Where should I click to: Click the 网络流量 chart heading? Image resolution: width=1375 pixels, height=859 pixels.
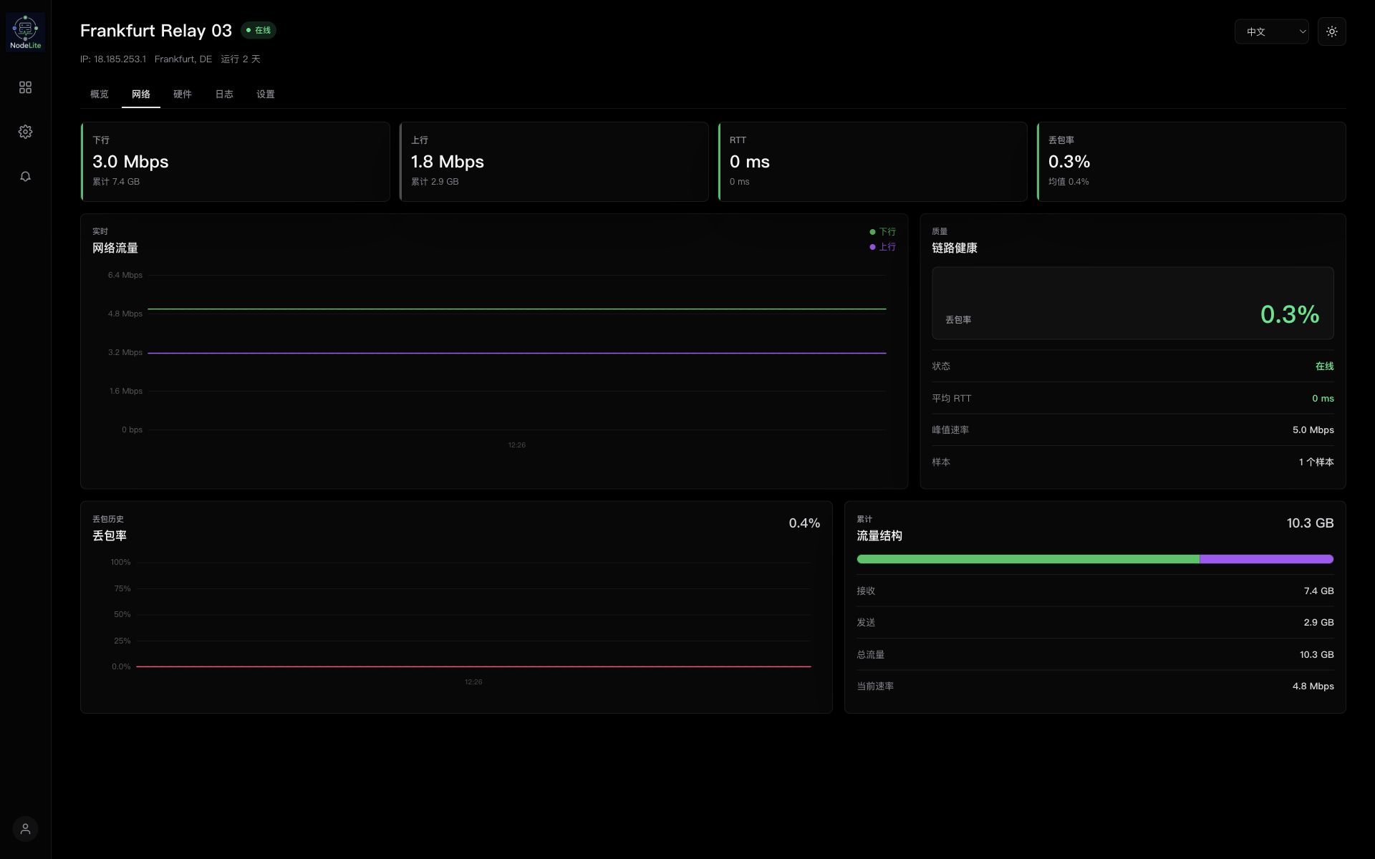(x=115, y=248)
